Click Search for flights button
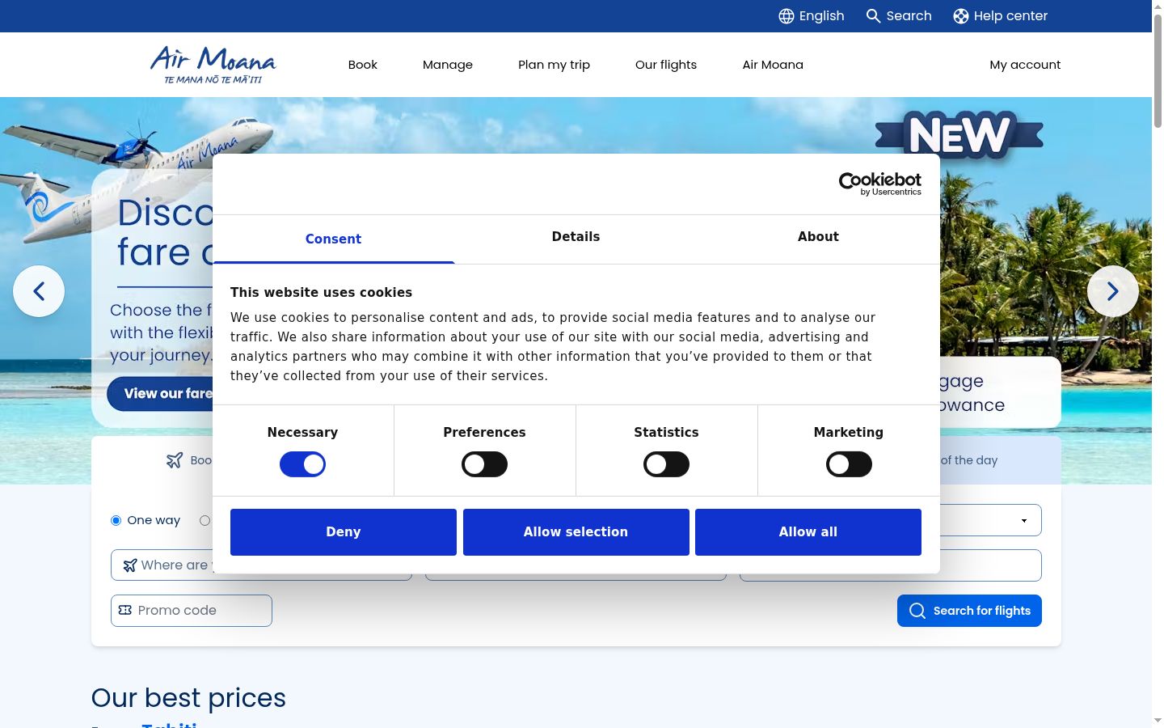Screen dimensions: 1164x728 (969, 611)
